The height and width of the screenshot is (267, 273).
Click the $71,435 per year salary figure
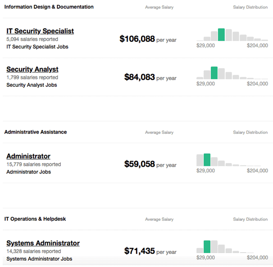pyautogui.click(x=150, y=251)
